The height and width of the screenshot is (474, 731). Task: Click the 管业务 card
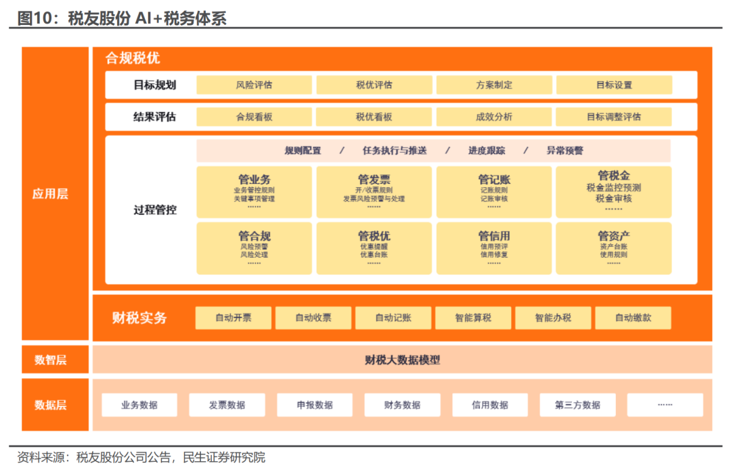254,192
